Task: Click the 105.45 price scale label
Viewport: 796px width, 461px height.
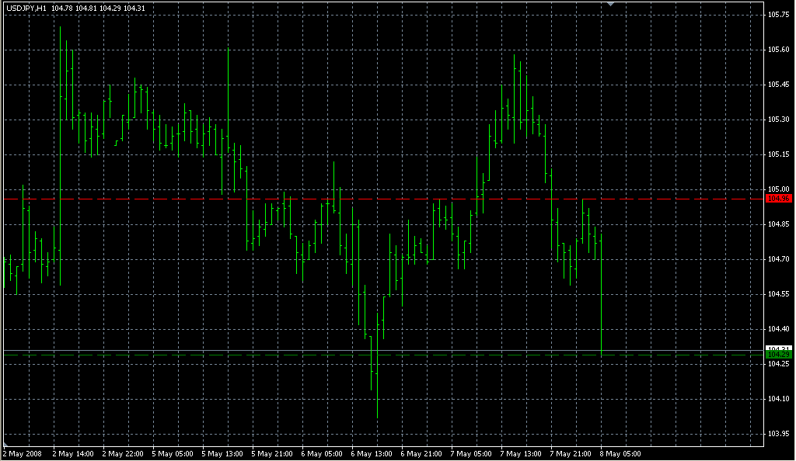Action: (x=778, y=85)
